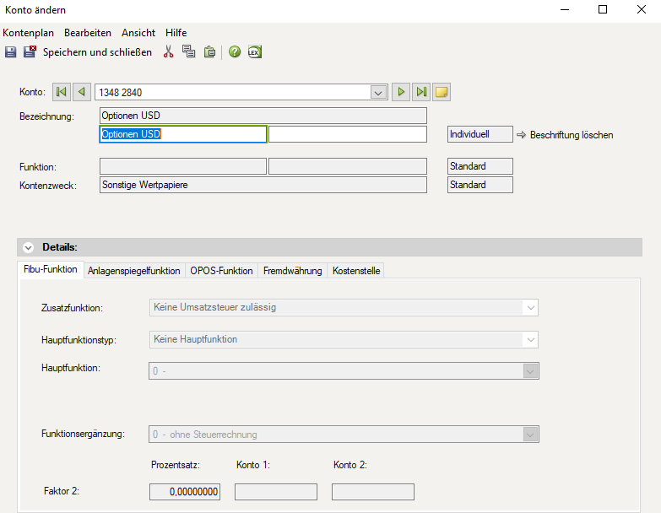Minimize the Konto ändern window

pos(565,9)
